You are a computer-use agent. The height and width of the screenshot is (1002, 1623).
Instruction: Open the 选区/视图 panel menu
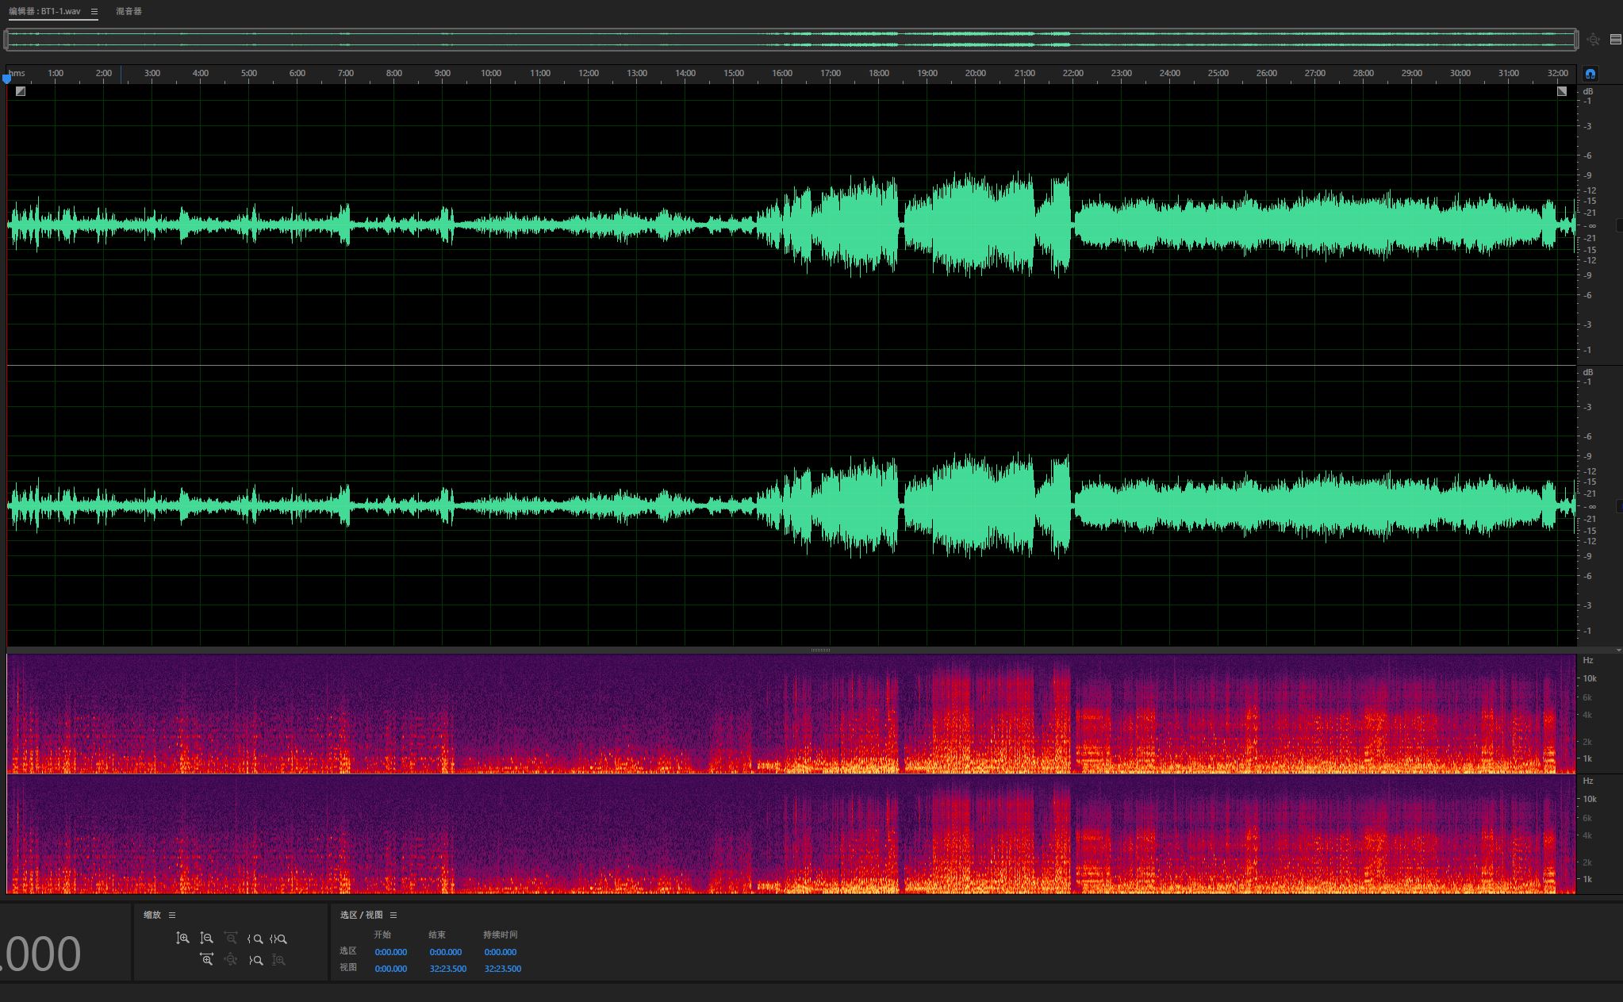(x=393, y=915)
